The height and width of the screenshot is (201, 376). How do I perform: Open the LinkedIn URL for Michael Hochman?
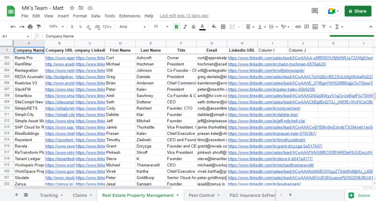point(277,64)
